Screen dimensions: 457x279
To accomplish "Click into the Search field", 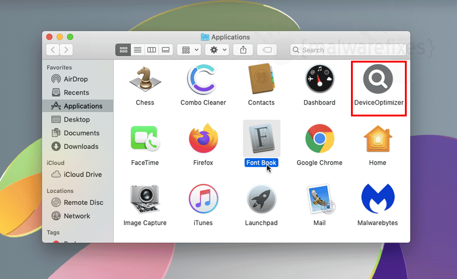I will (348, 50).
